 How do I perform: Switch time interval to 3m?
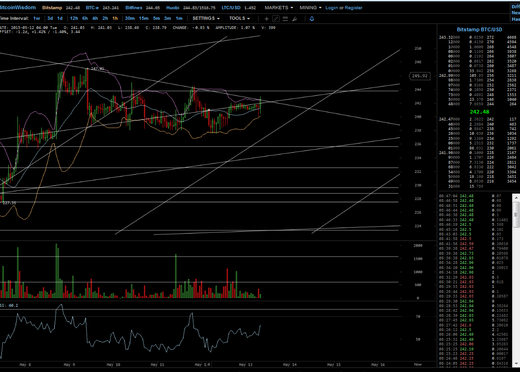click(x=167, y=18)
